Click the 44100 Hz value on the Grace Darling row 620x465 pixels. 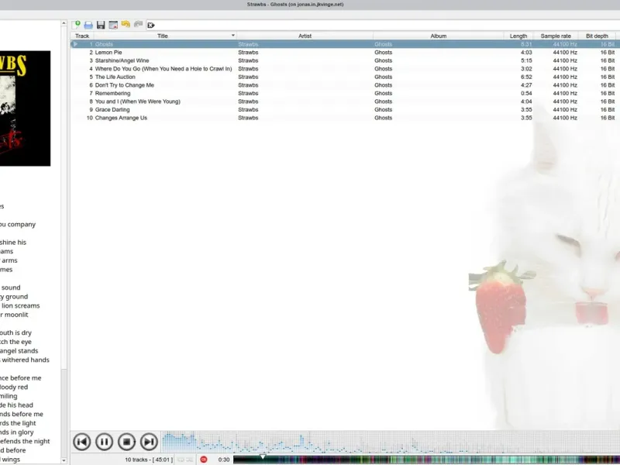coord(565,109)
